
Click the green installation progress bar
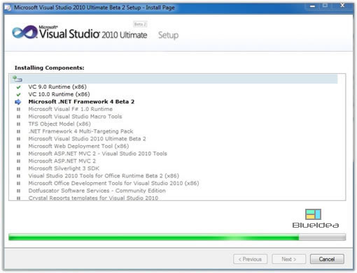pyautogui.click(x=177, y=237)
